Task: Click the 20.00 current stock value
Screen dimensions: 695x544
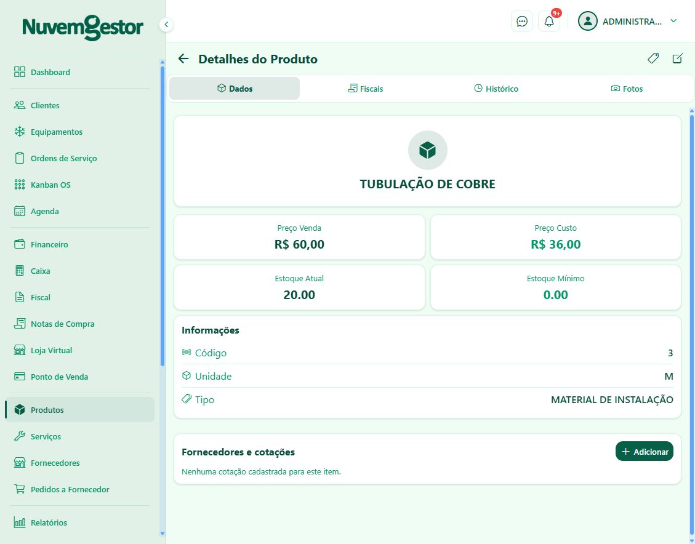Action: [x=299, y=295]
